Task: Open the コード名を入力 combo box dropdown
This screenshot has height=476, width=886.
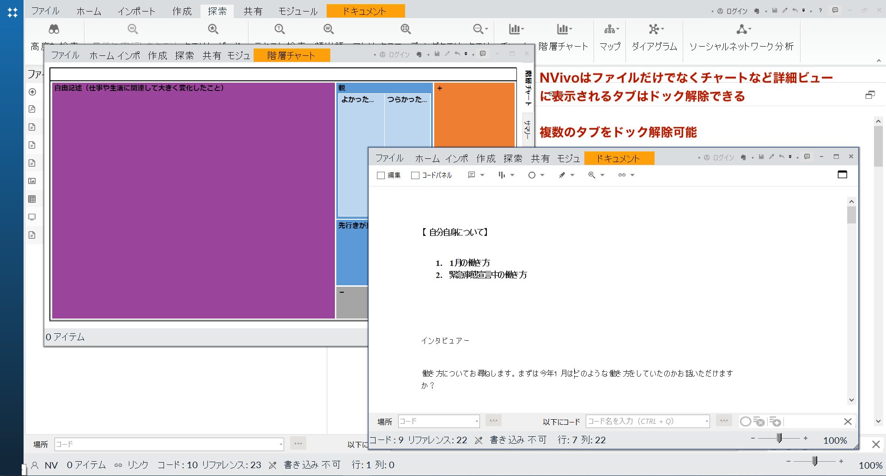Action: click(x=706, y=421)
